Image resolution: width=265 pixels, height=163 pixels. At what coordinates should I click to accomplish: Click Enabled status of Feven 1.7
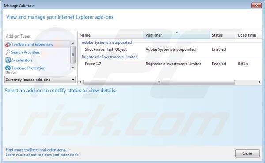pos(219,64)
